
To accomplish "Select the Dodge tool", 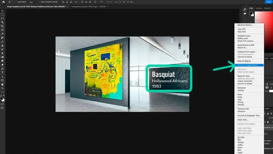I will point(2,65).
